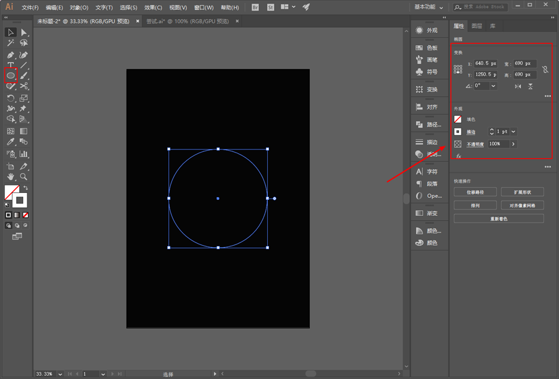Choose the Magic Wand tool
This screenshot has width=559, height=379.
(11, 43)
